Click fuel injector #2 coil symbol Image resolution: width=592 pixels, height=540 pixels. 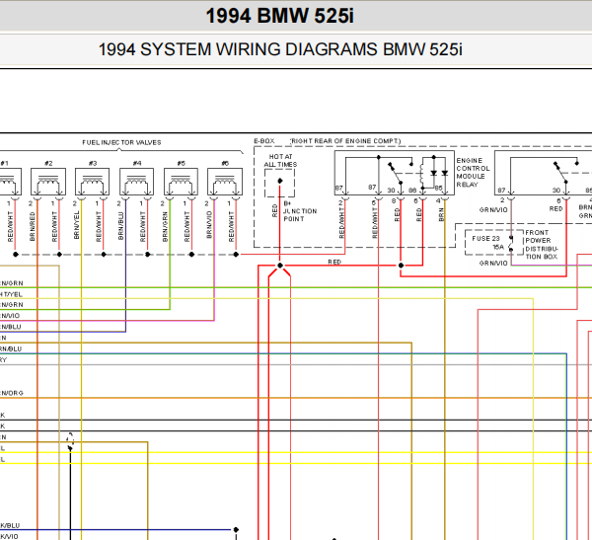[48, 182]
